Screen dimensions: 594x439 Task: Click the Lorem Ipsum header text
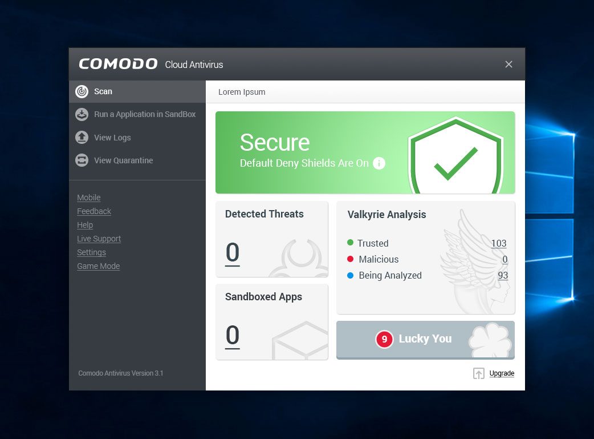click(x=242, y=92)
